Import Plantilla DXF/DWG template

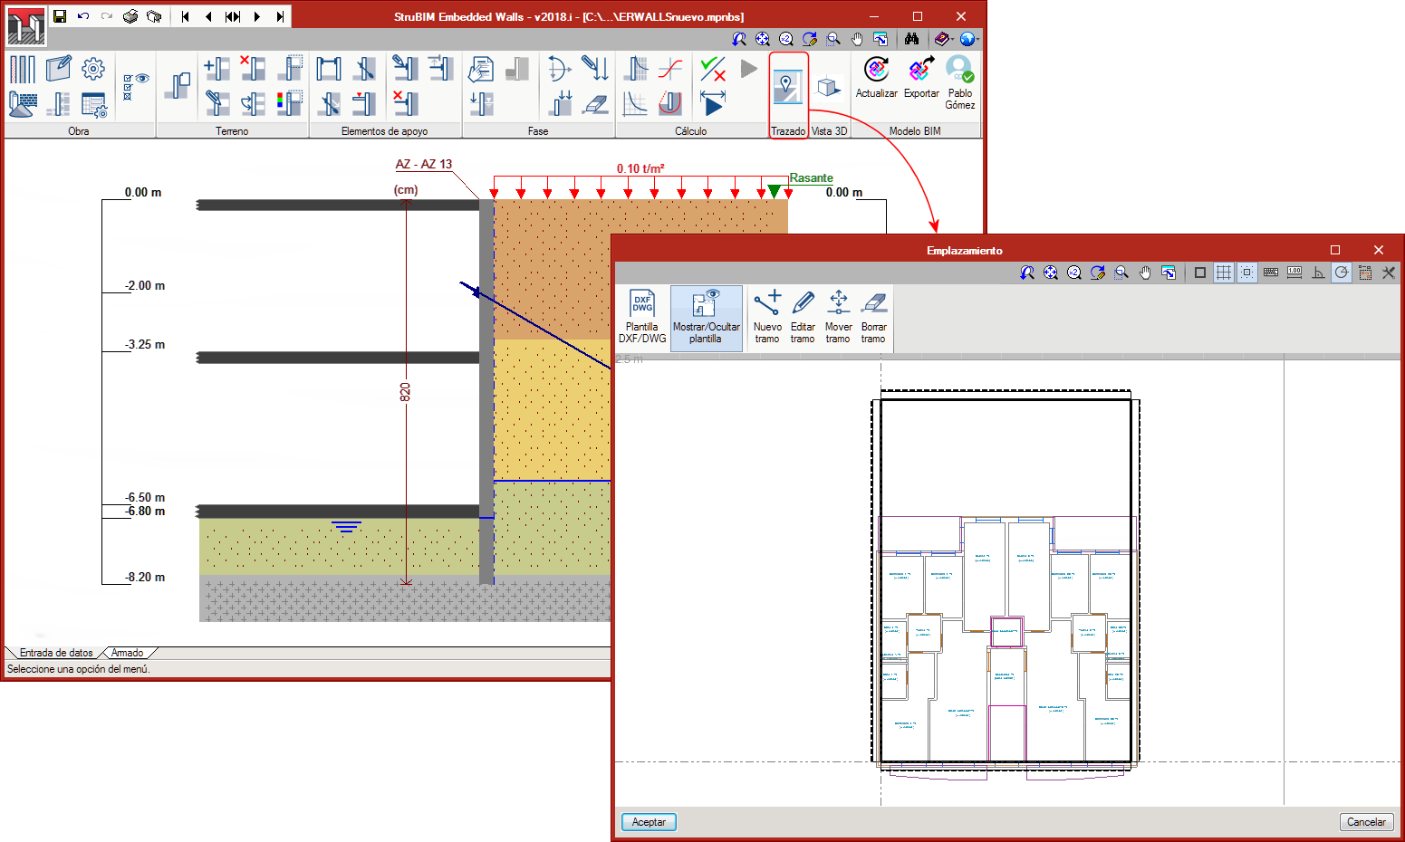(642, 318)
